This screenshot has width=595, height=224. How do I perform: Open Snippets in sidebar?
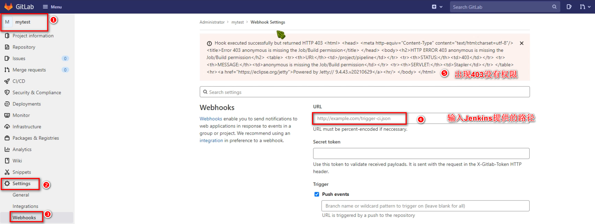click(21, 172)
